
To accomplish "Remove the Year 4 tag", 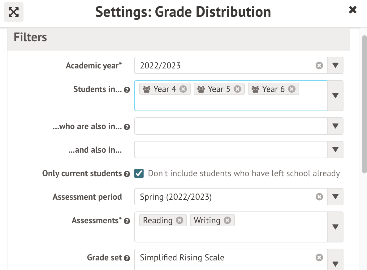I will coord(183,89).
